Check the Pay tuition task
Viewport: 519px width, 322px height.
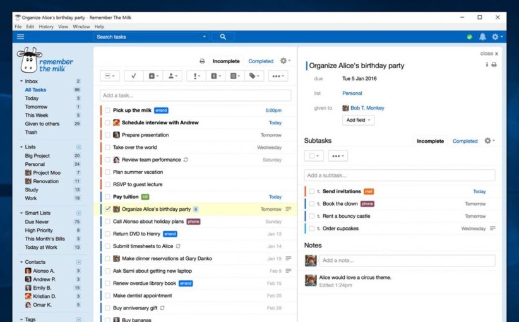[x=107, y=196]
